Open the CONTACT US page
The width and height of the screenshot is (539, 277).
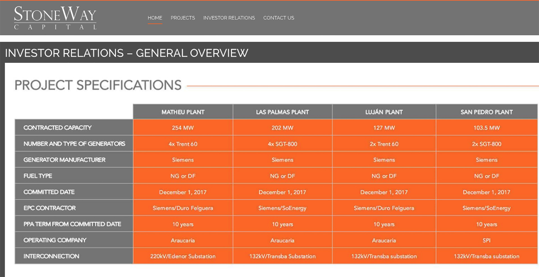279,18
